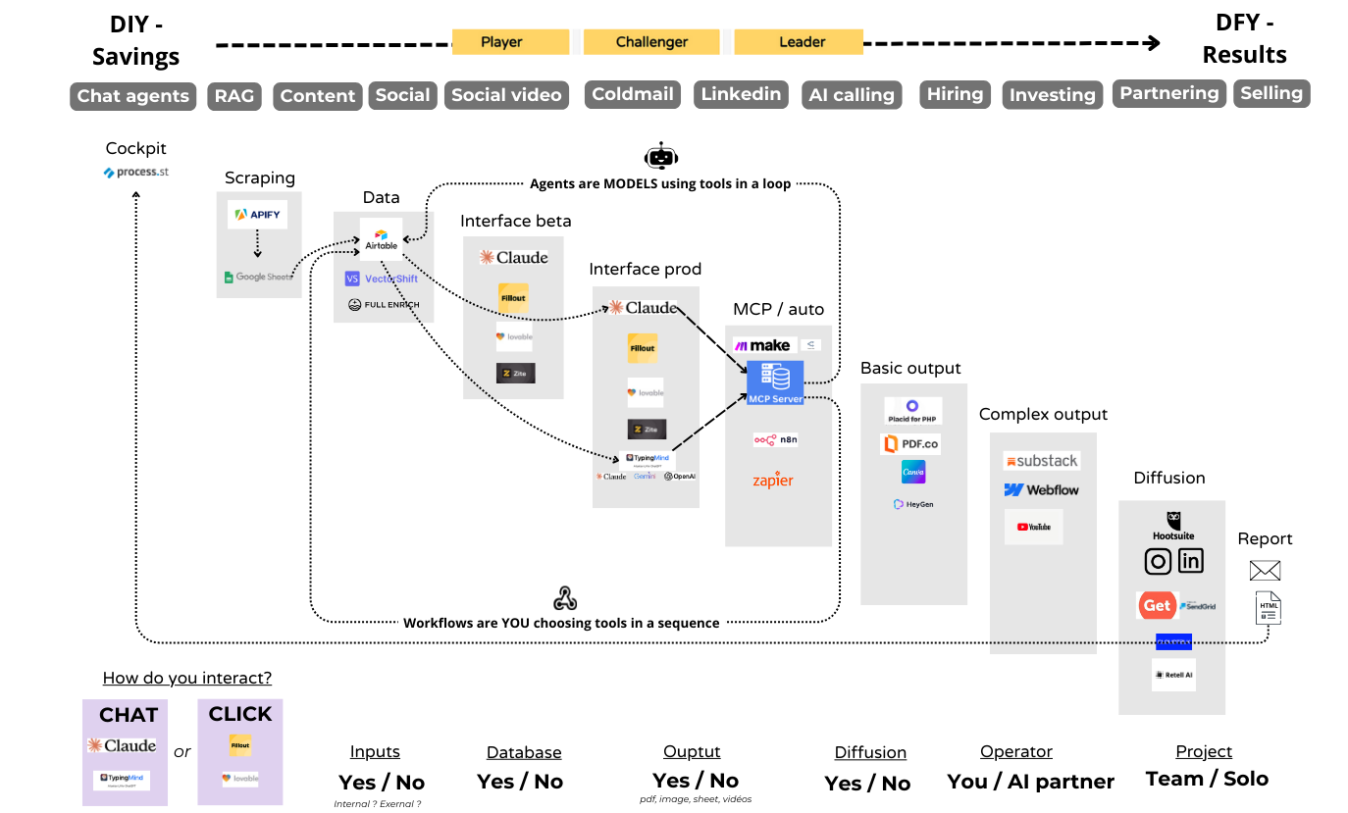Select the Fillout logo in the CLICK box
This screenshot has width=1348, height=813.
(239, 745)
